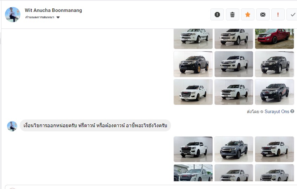The image size is (297, 189).
Task: Open the gray-blue Isuzu truck thumbnail
Action: [x=234, y=149]
